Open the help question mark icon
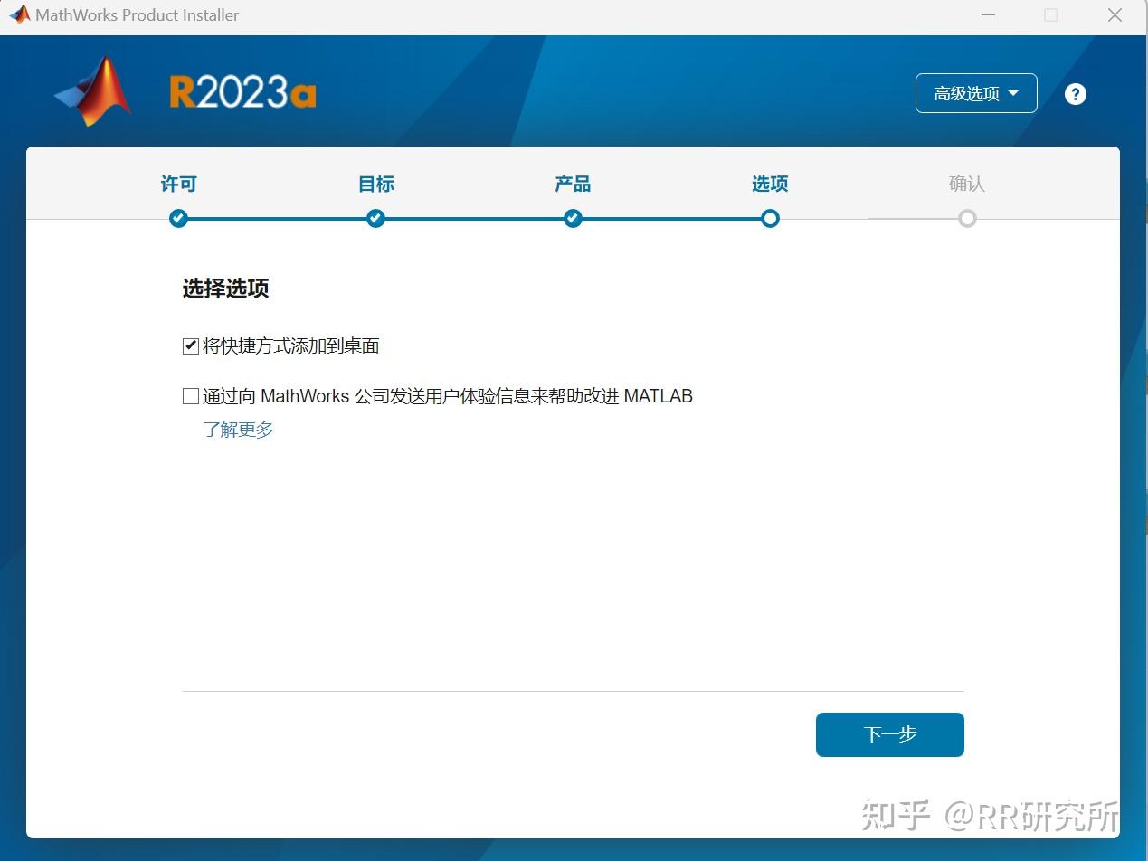 pos(1075,94)
